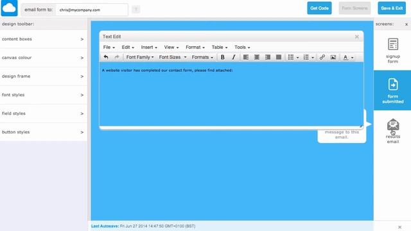Click the insert image icon
Viewport: 411px width, 231px height.
[333, 57]
